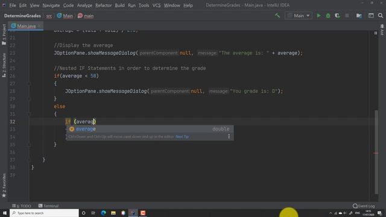The width and height of the screenshot is (386, 217).
Task: Open the Windows Start menu
Action: [x=5, y=213]
